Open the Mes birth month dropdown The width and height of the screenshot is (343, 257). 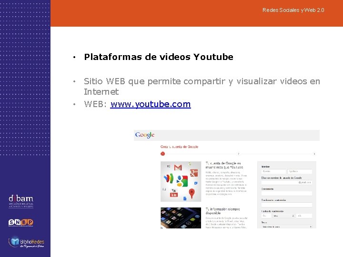(x=283, y=216)
